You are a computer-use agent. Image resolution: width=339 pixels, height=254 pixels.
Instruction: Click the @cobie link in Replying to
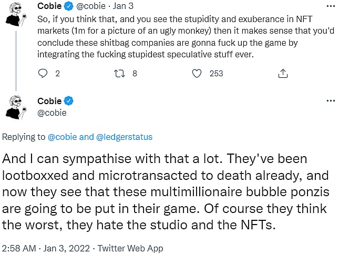(63, 137)
